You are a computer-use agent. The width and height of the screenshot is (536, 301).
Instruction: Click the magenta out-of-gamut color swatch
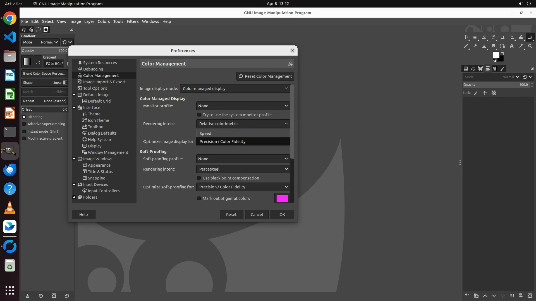coord(282,198)
